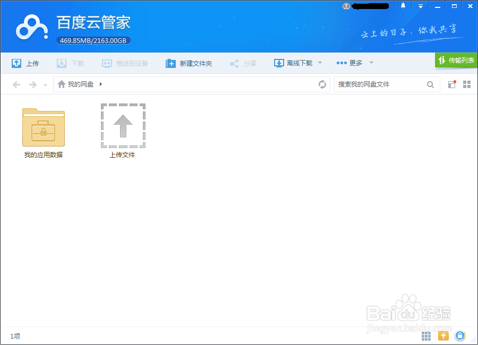Image resolution: width=478 pixels, height=345 pixels.
Task: Click the apps grid icon in status bar
Action: pyautogui.click(x=426, y=336)
